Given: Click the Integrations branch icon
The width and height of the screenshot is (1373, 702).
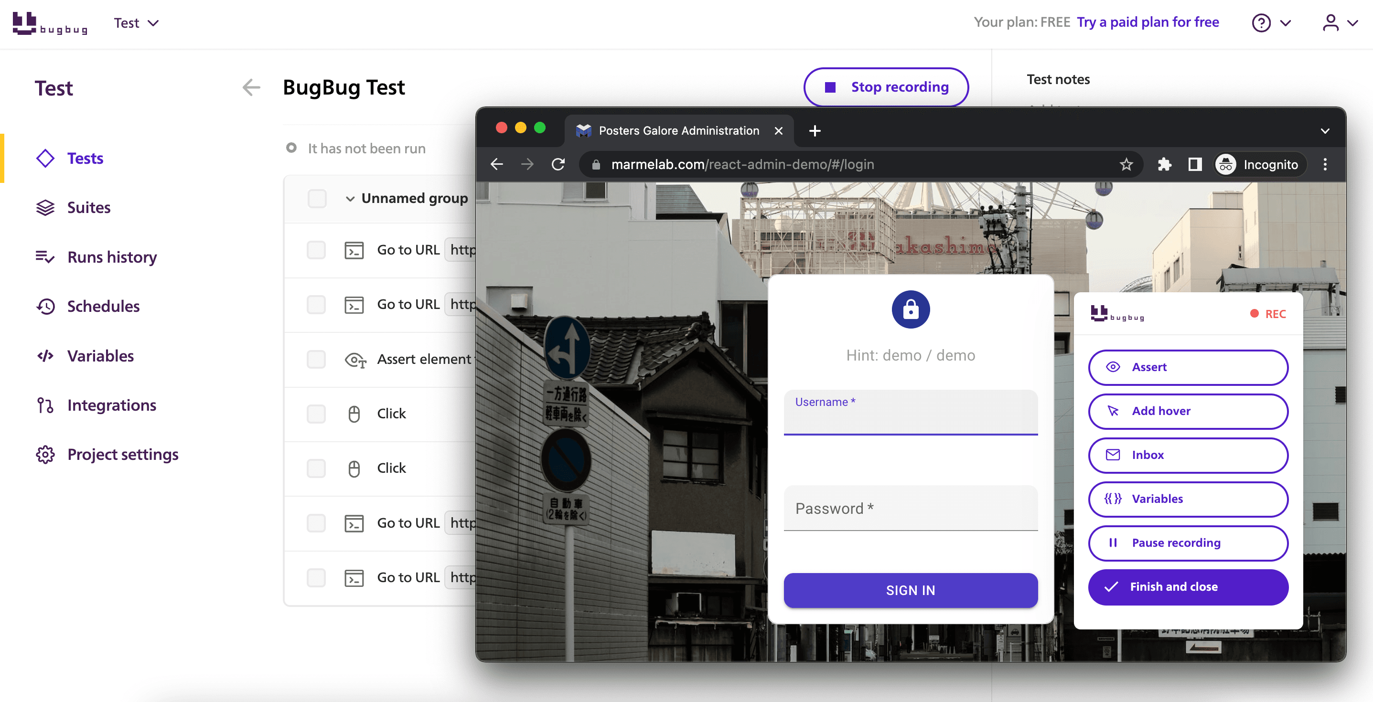Looking at the screenshot, I should click(x=45, y=405).
